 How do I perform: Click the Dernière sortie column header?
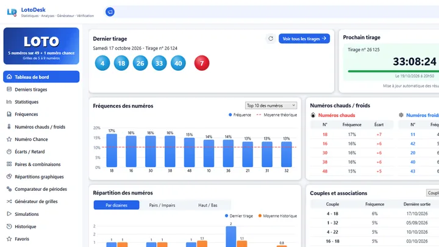tap(417, 204)
